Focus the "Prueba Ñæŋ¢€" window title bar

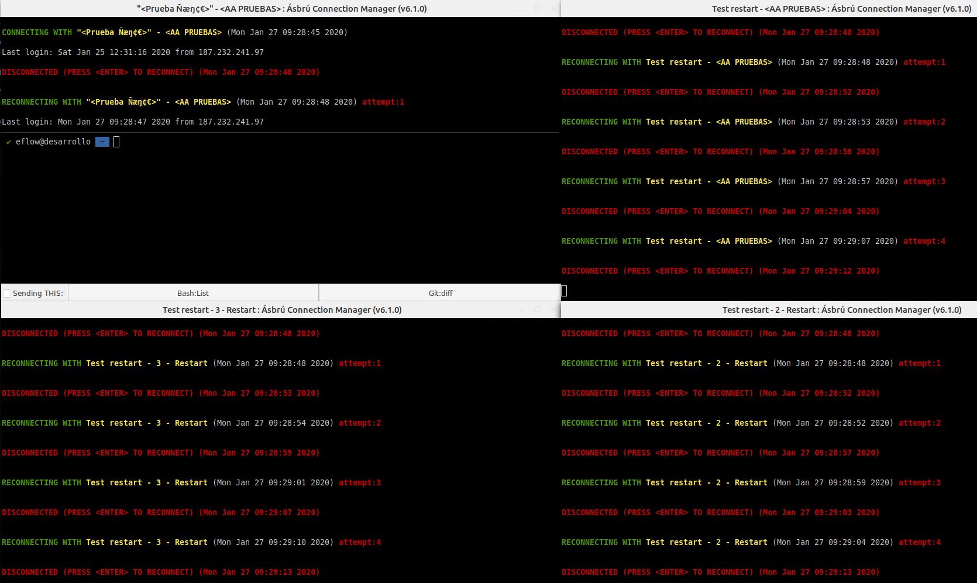tap(281, 9)
